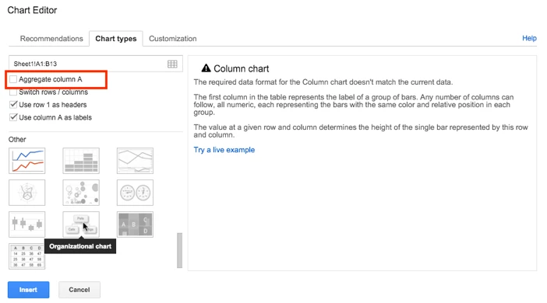Choose the stacked column chart icon

(81, 161)
